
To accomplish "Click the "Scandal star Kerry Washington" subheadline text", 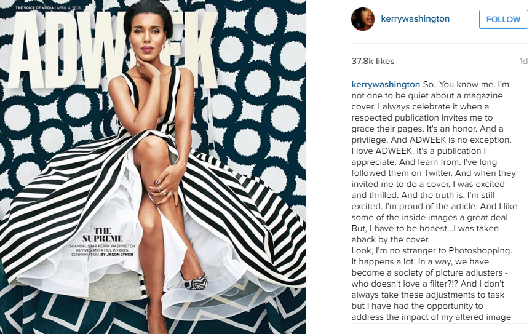I will click(102, 246).
